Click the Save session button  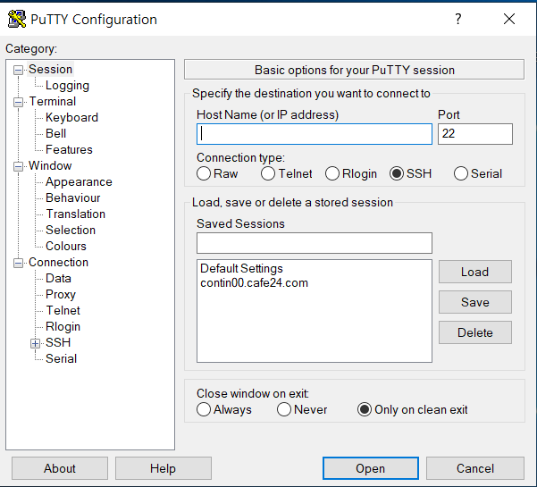point(475,302)
